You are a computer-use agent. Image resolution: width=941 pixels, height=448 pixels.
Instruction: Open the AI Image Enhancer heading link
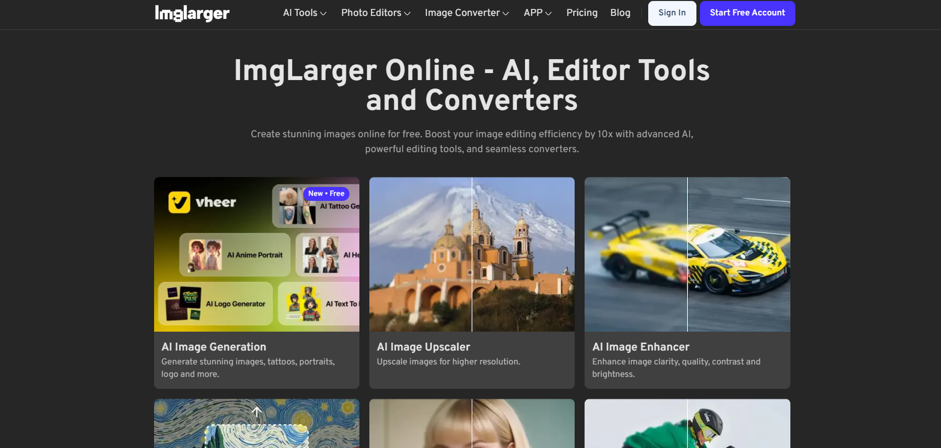[640, 347]
